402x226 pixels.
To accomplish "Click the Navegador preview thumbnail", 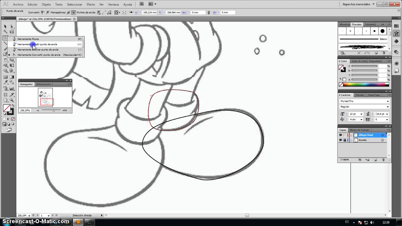I will click(45, 97).
